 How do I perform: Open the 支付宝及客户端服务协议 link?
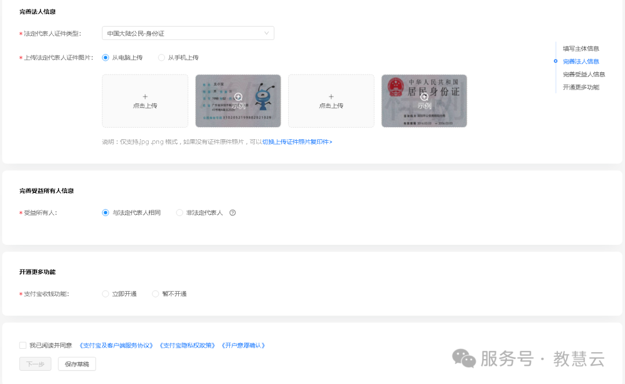coord(116,345)
